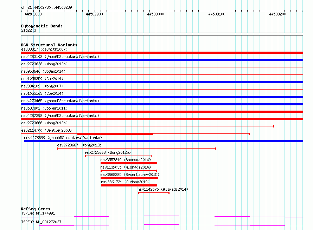The image size is (313, 230).
Task: Open esv3668385 (Besenbacher2015) label
Action: point(130,175)
